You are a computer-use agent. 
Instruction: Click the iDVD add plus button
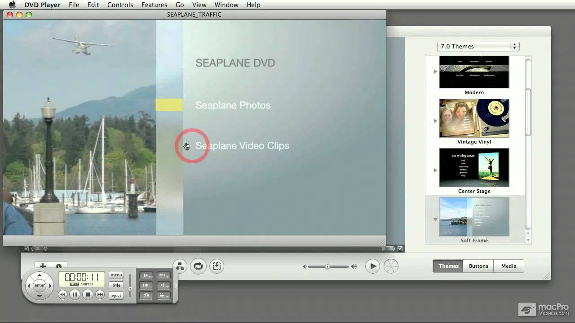[43, 266]
